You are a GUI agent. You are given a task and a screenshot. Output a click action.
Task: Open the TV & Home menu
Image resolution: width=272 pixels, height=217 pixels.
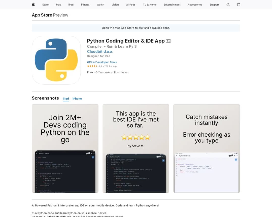tap(150, 5)
